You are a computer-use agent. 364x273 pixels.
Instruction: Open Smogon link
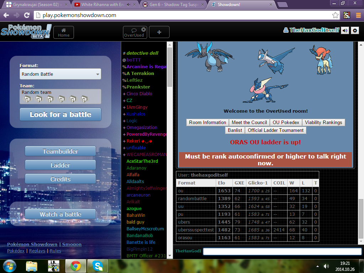(x=72, y=245)
